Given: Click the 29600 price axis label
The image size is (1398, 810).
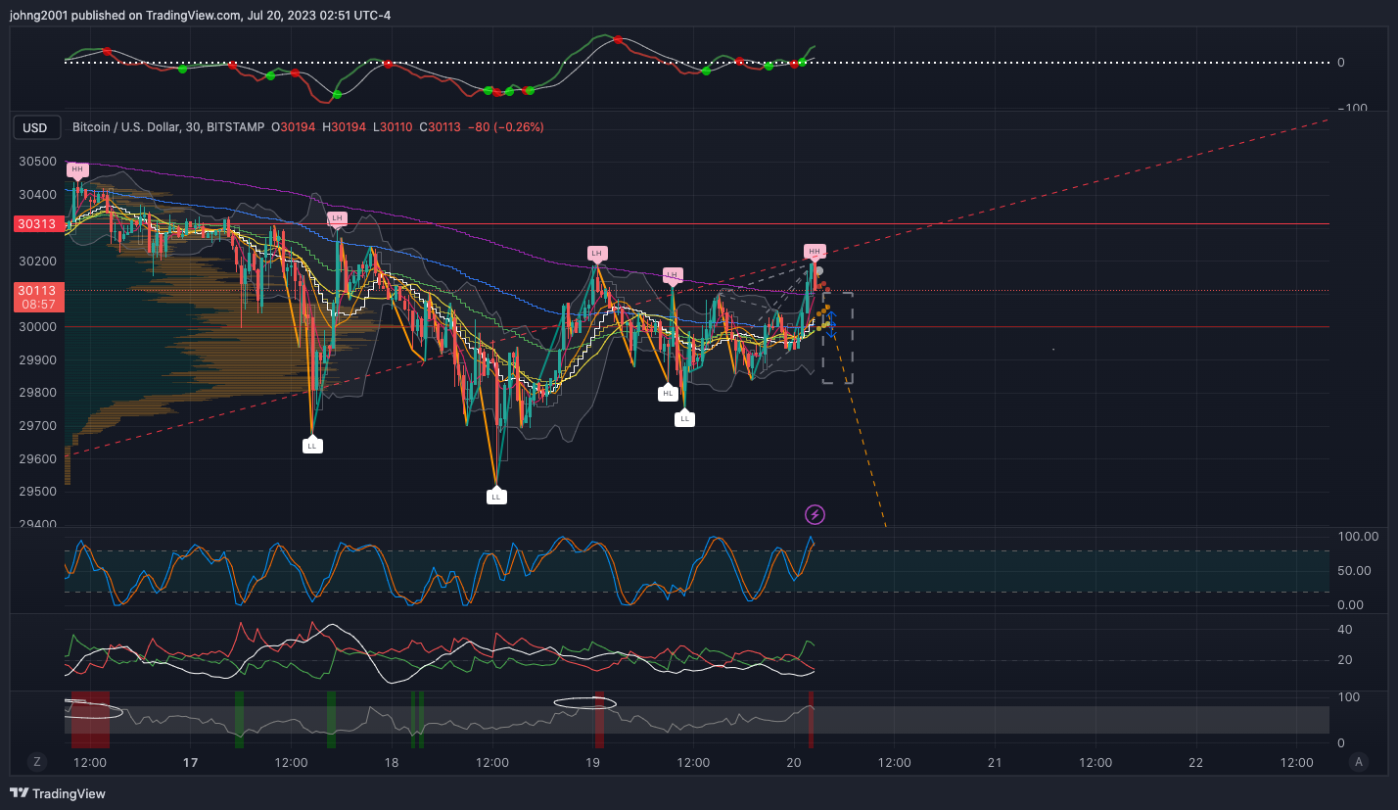Looking at the screenshot, I should (36, 459).
